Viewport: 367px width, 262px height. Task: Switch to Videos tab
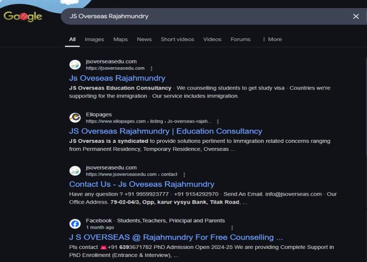click(x=212, y=39)
